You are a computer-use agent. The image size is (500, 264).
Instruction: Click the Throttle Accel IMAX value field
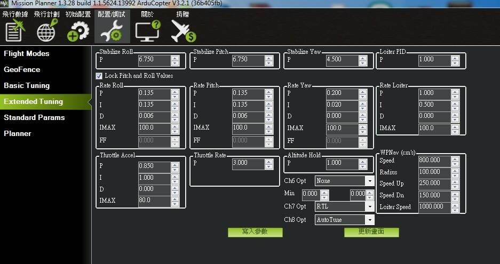click(154, 201)
